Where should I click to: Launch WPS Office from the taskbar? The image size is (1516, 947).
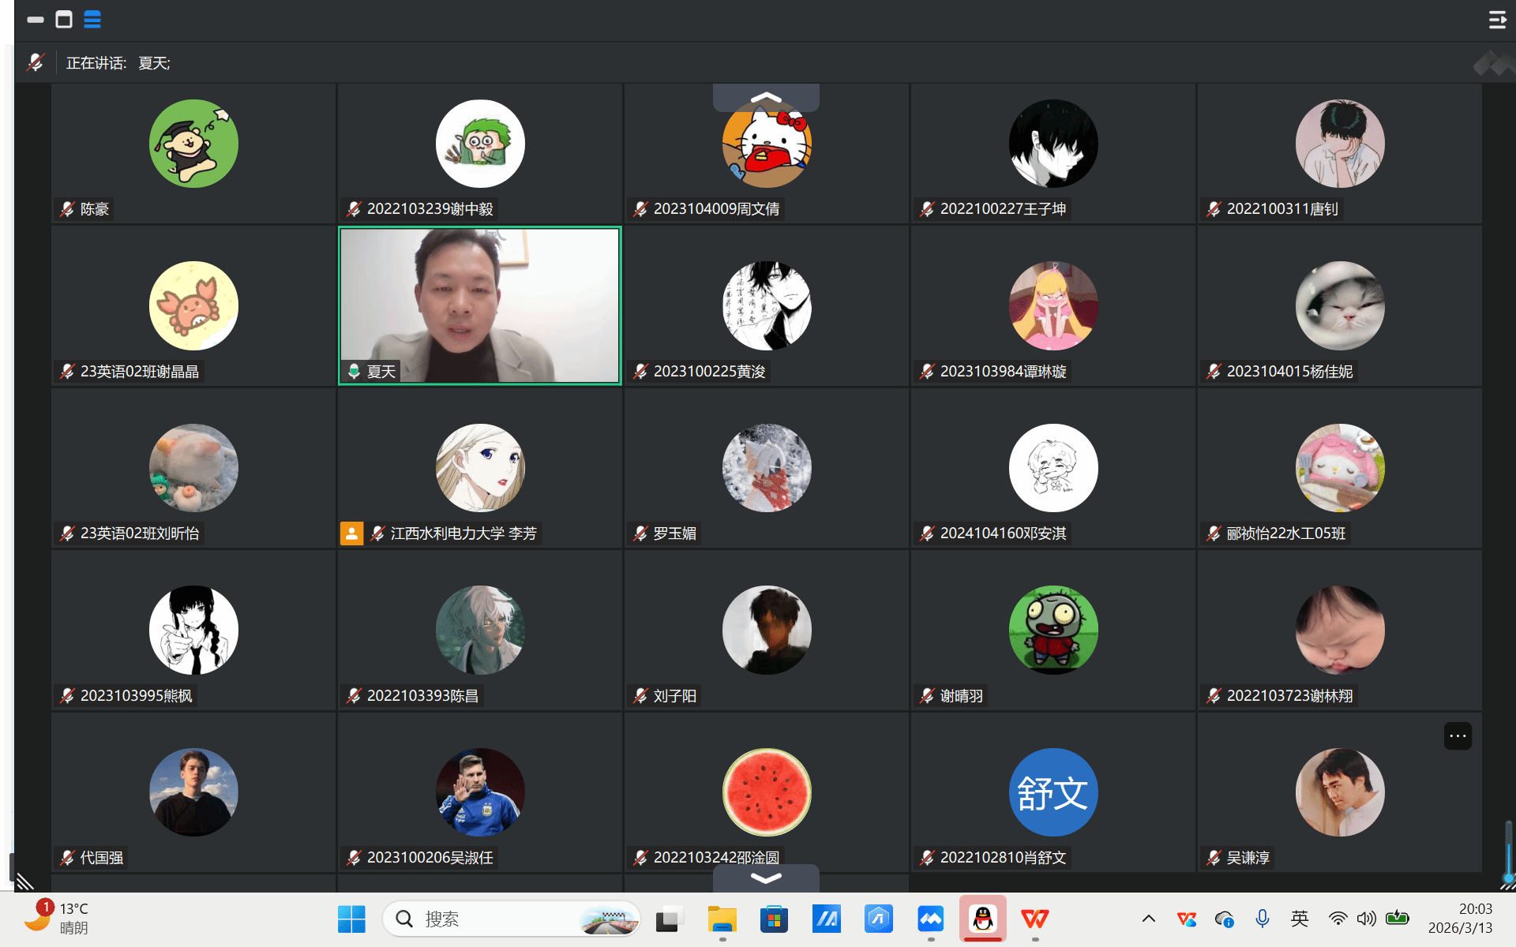click(1034, 919)
